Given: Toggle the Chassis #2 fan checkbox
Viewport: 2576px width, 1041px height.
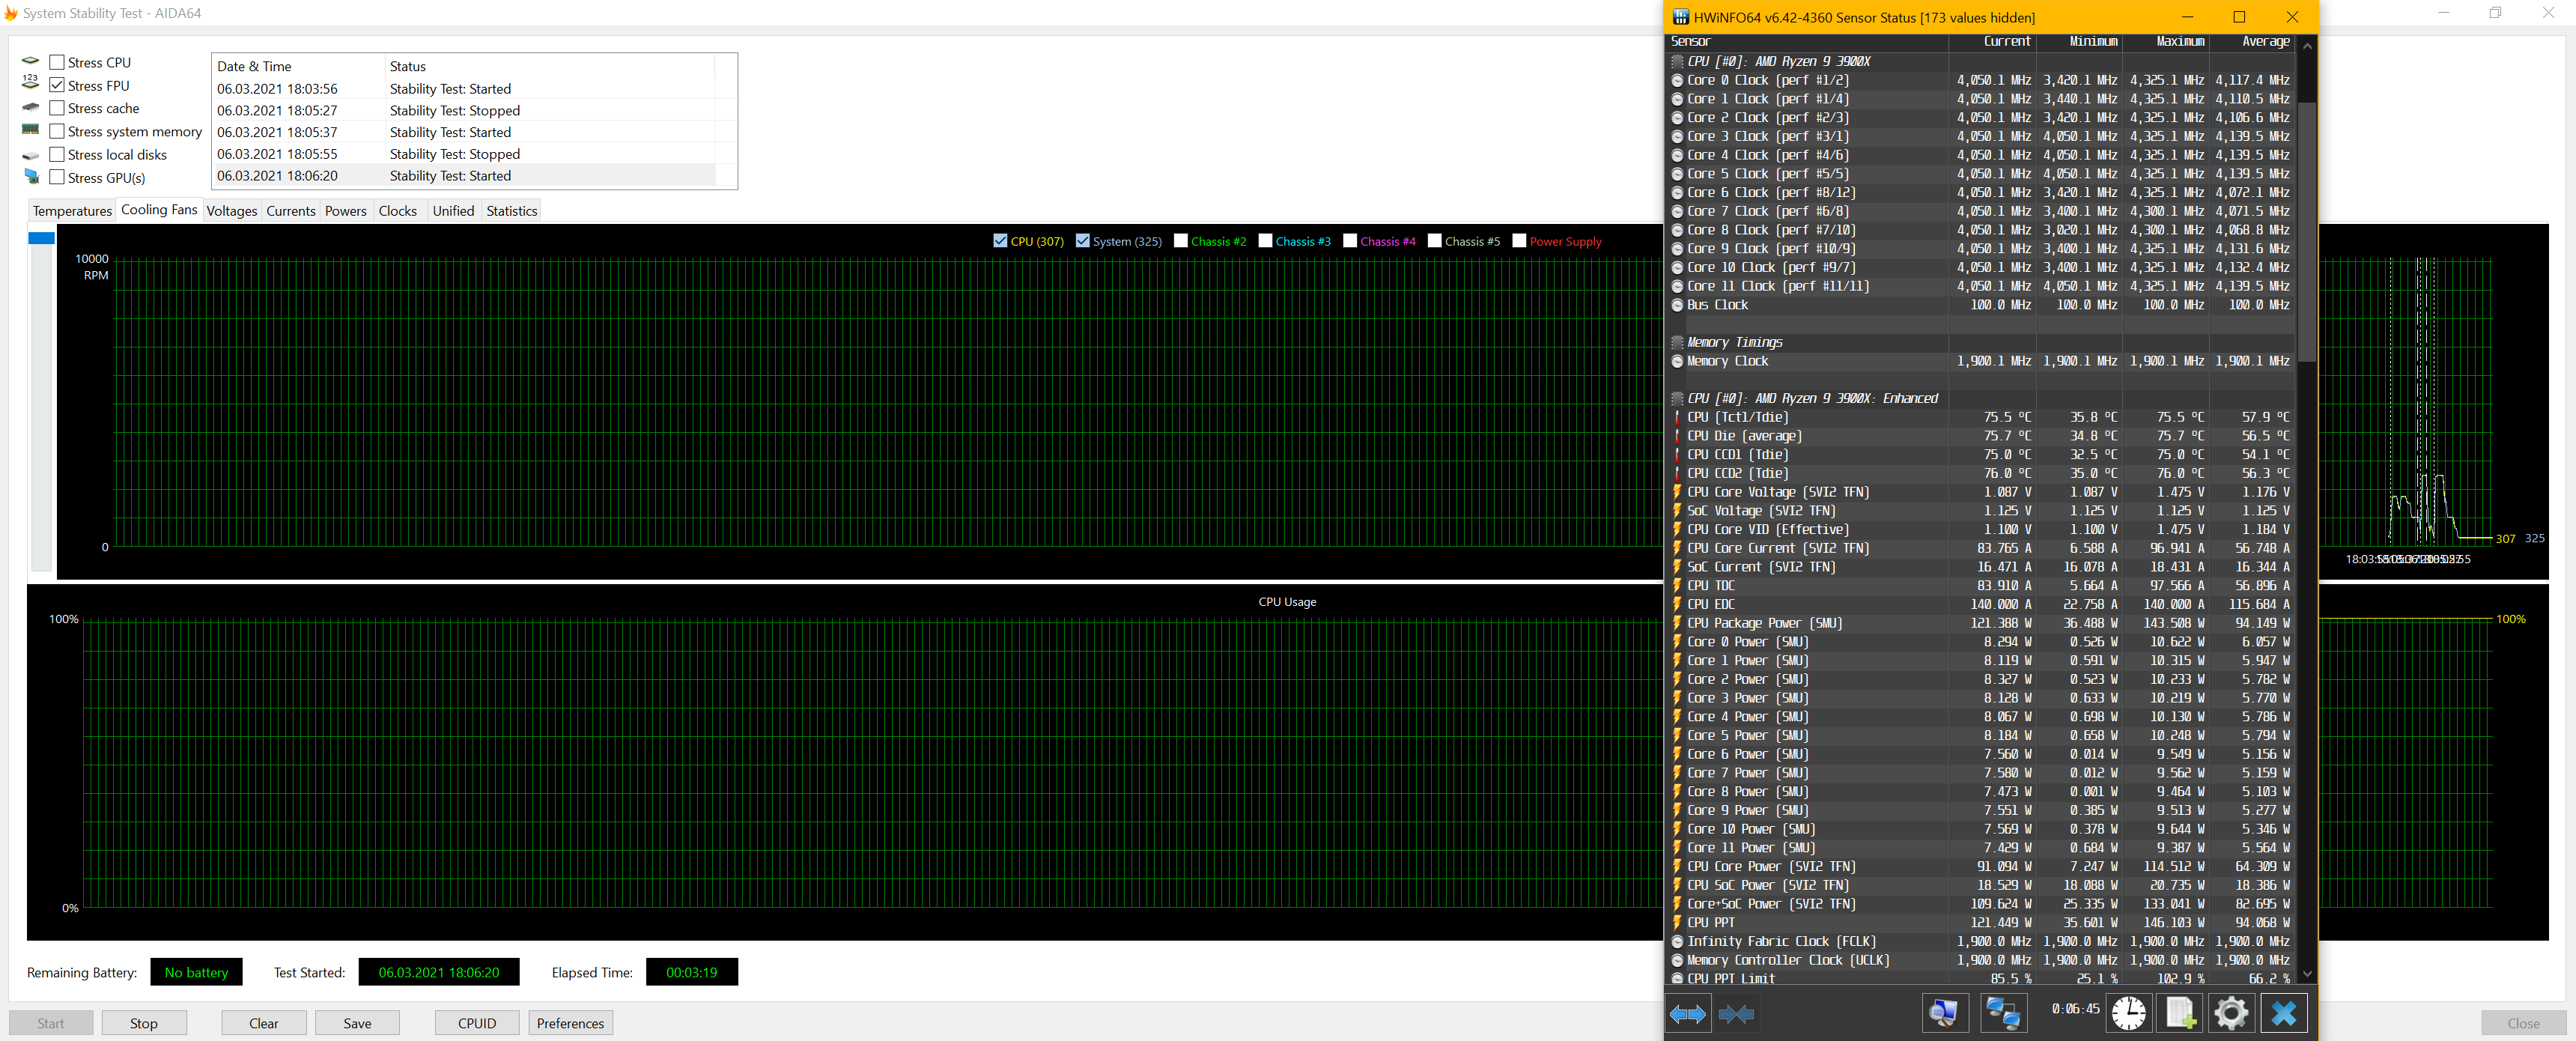Looking at the screenshot, I should 1180,241.
